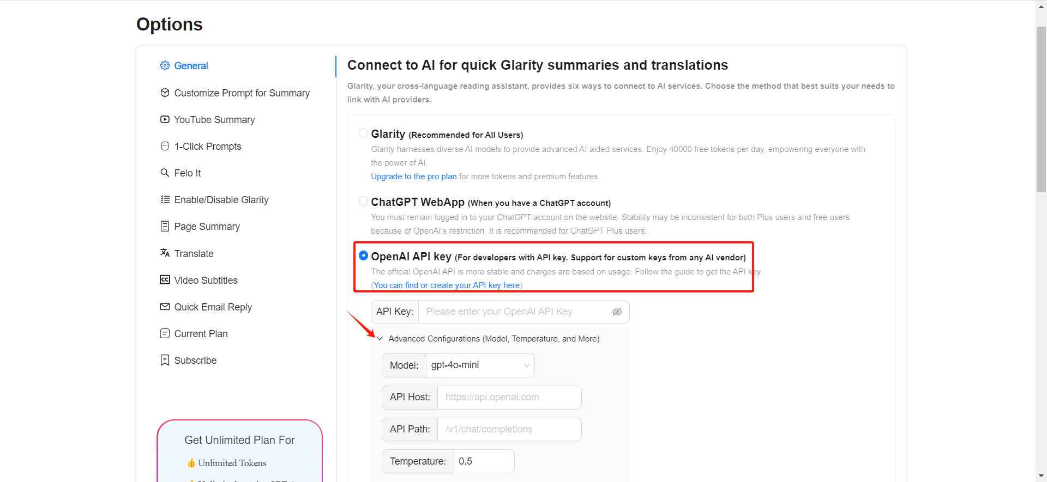The image size is (1047, 482).
Task: Select the Video Subtitles CC icon
Action: (165, 280)
